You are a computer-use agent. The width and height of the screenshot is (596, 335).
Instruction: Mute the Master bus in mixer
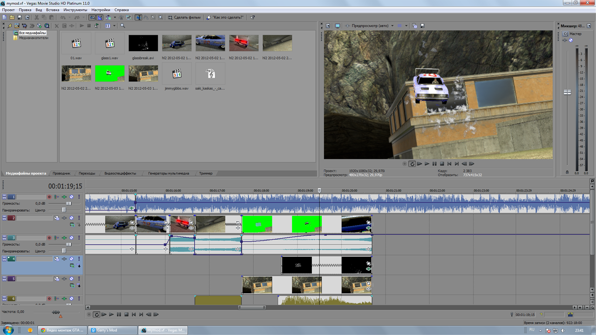click(x=571, y=40)
